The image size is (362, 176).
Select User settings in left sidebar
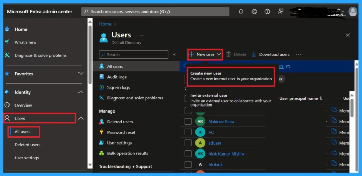pos(27,158)
